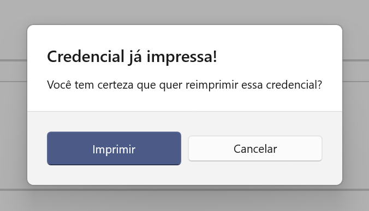This screenshot has height=211, width=369.
Task: Confirm reprinting with the blue Imprimir button
Action: pos(114,148)
